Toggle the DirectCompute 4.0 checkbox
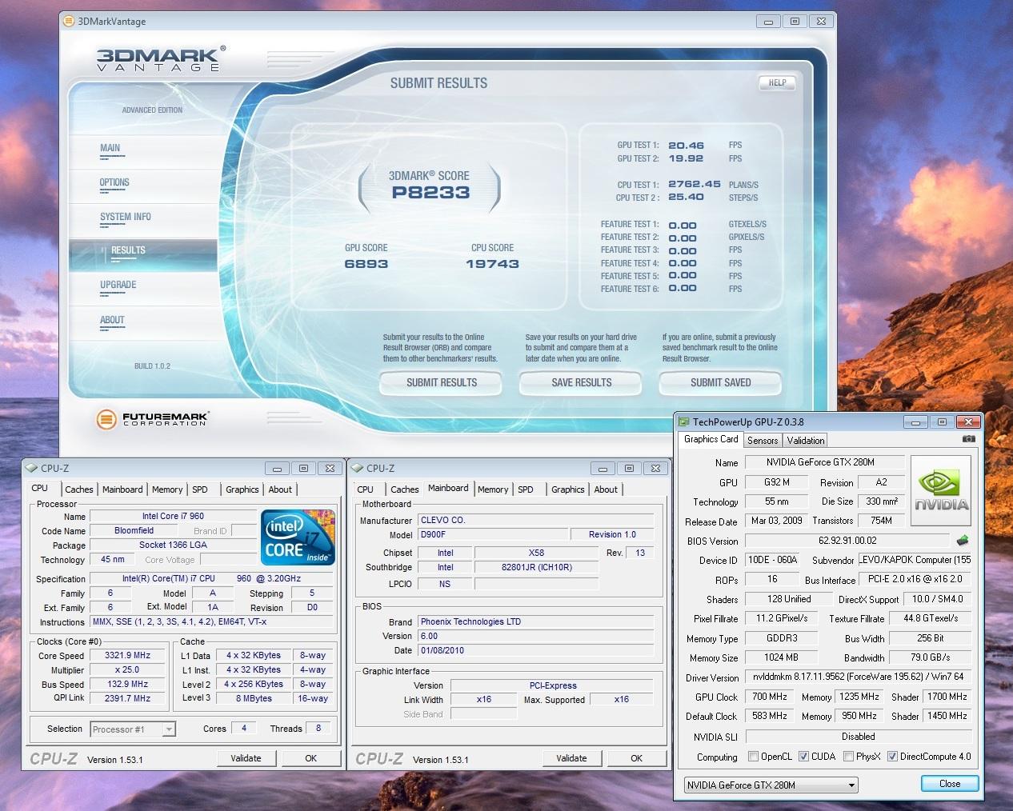1013x811 pixels. (892, 756)
